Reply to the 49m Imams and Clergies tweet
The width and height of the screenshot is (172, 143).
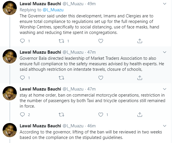[22, 41]
